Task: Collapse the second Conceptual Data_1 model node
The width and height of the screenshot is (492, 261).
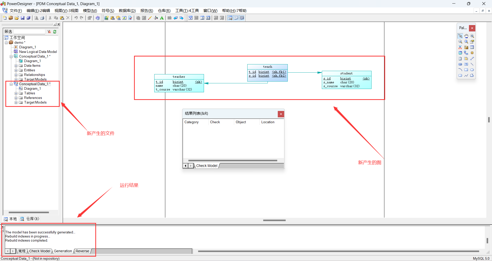Action: 11,84
